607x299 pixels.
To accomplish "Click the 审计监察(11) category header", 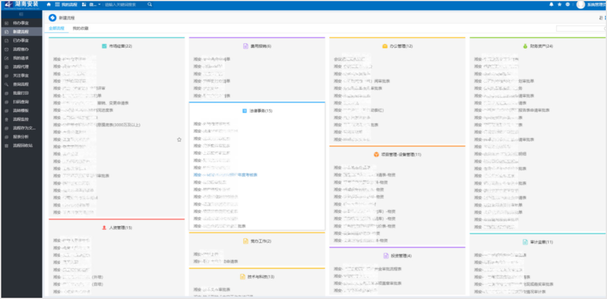I will (538, 242).
